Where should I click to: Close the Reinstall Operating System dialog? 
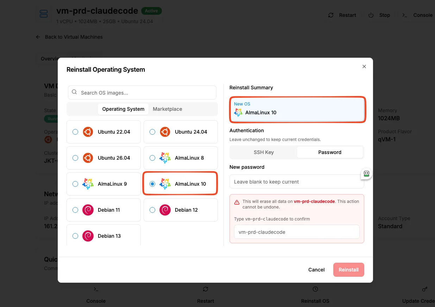pos(364,66)
